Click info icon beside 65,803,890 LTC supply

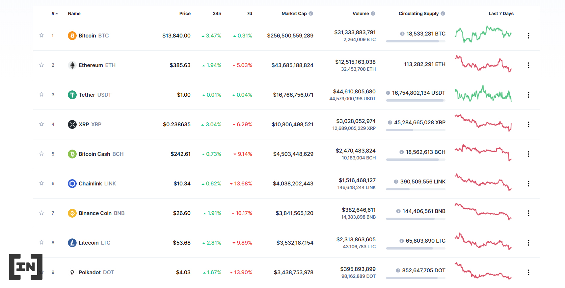pos(402,241)
